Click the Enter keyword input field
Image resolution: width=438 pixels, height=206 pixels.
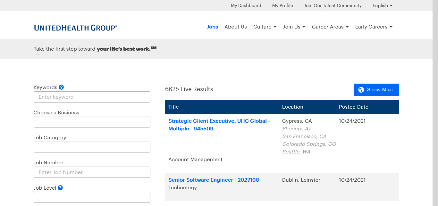pos(92,97)
